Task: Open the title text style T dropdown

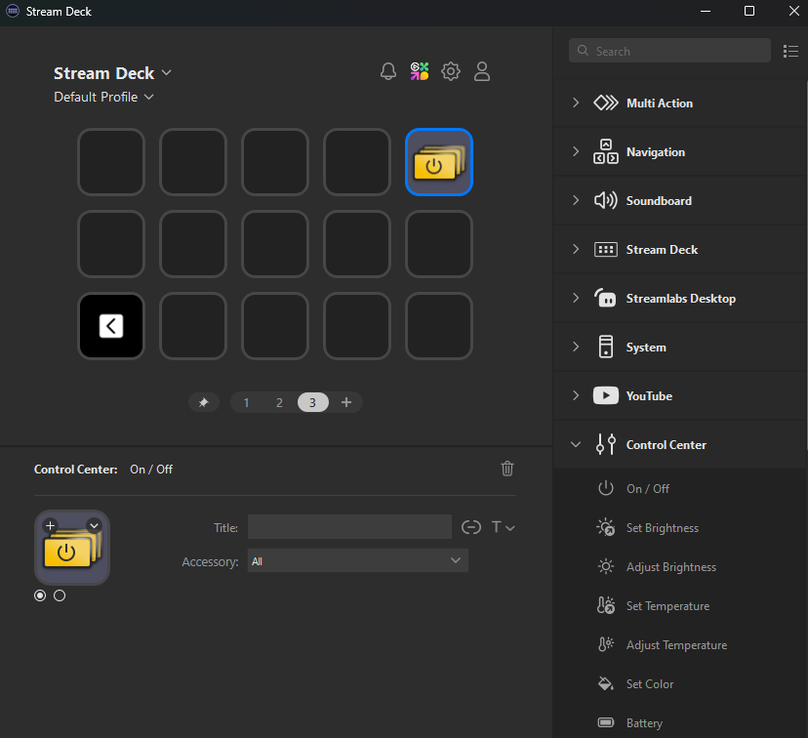Action: 503,527
